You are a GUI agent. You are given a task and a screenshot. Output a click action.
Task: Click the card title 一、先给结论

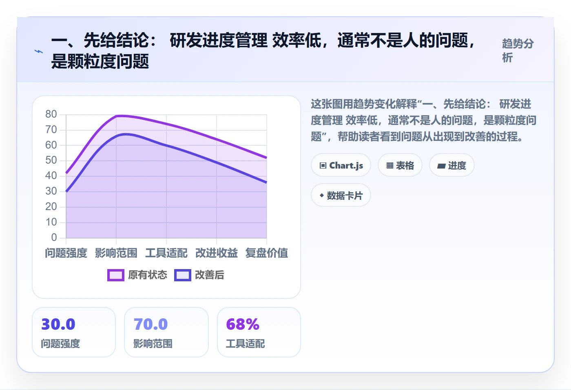264,51
